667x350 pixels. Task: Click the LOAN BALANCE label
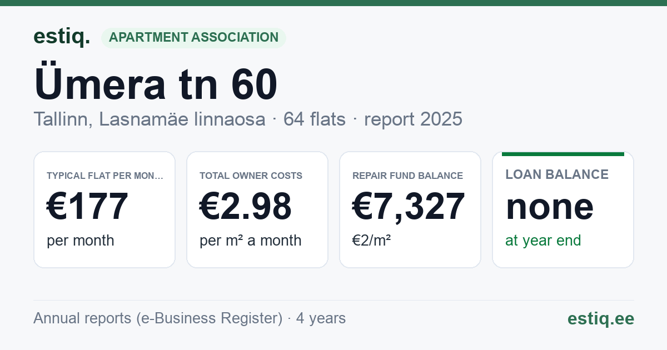(x=557, y=174)
